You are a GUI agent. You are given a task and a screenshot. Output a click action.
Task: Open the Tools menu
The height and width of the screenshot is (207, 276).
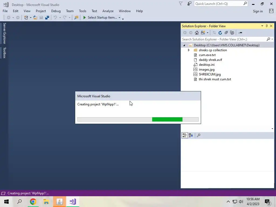82,11
